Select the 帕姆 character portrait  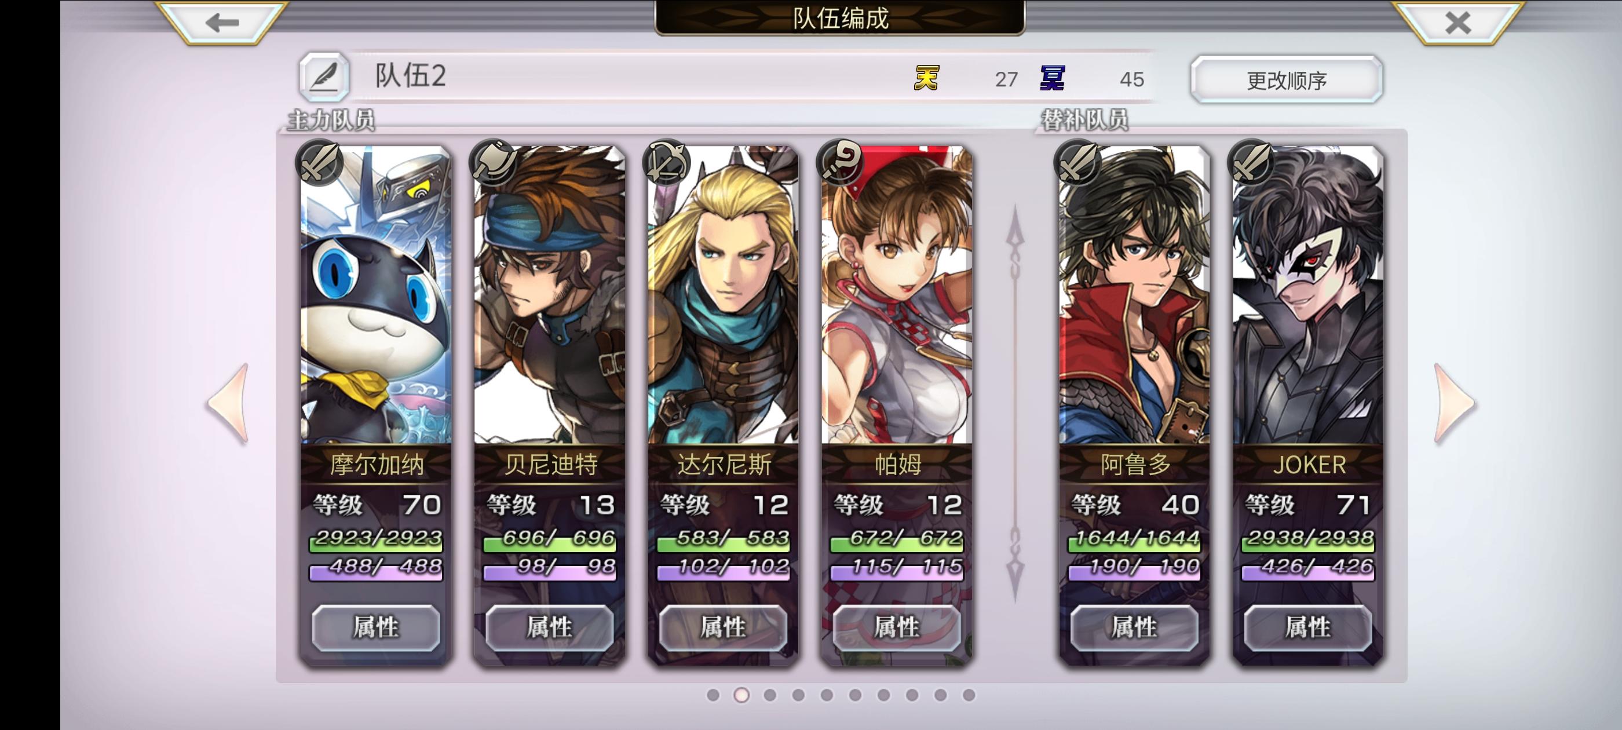pyautogui.click(x=897, y=295)
